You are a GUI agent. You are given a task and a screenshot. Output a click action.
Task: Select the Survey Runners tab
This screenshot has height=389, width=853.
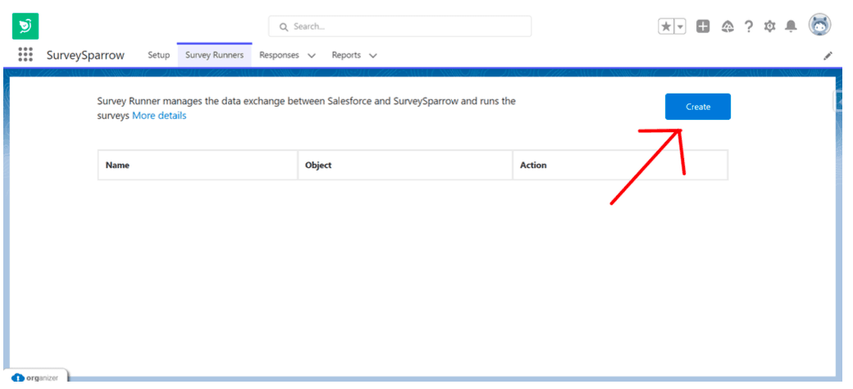(214, 55)
